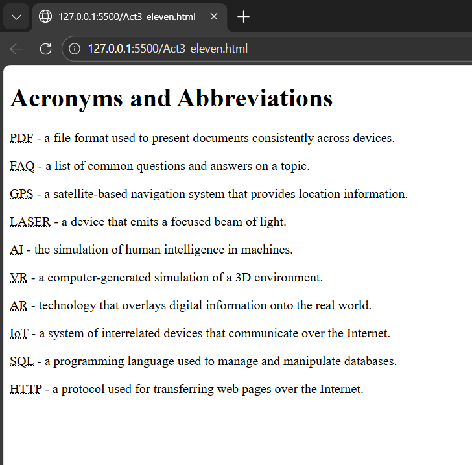Select the 127.0.0.1:5500/Act3_eleven.html tab

tap(126, 17)
